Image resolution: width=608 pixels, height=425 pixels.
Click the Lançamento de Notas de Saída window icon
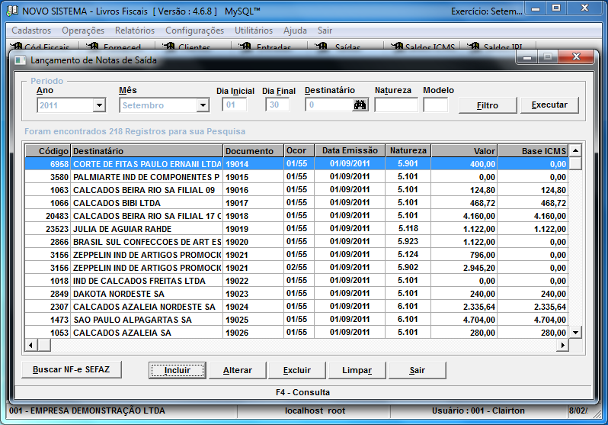20,60
